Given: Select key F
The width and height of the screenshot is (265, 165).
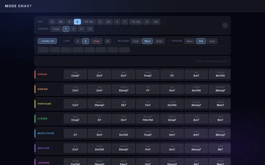Looking at the screenshot, I should pyautogui.click(x=125, y=22).
